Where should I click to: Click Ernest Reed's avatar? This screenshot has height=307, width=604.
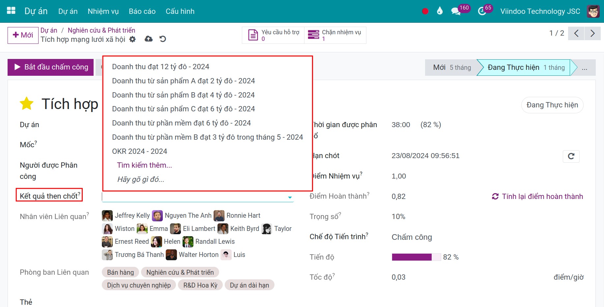pos(107,241)
